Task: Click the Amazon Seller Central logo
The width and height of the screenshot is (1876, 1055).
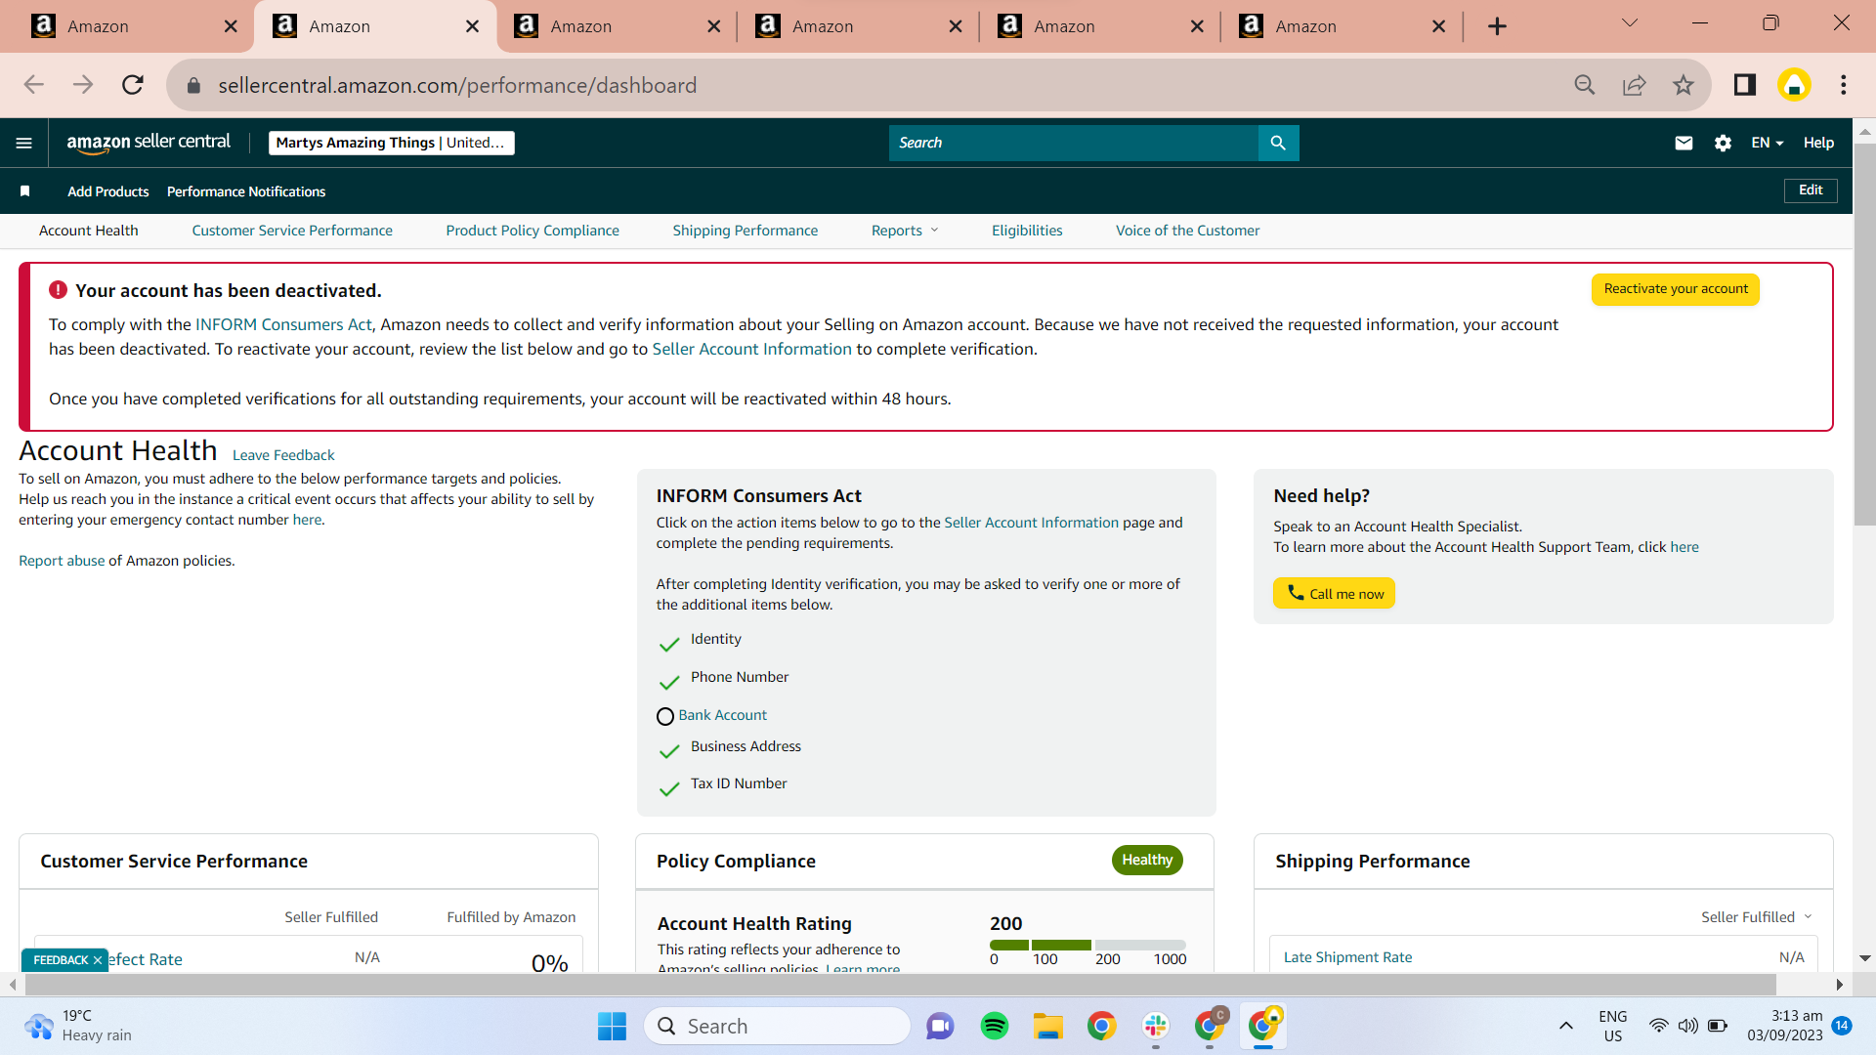Action: pyautogui.click(x=149, y=143)
